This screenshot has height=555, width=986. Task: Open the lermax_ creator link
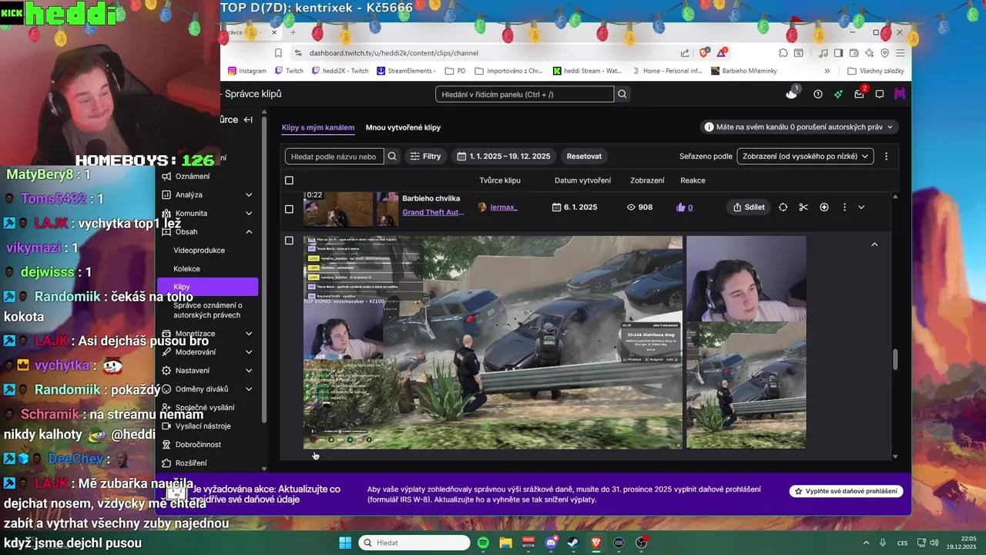click(504, 207)
